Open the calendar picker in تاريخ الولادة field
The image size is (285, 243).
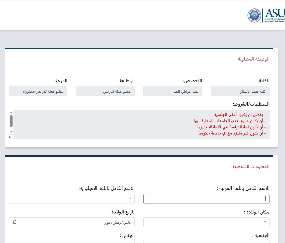[15, 222]
